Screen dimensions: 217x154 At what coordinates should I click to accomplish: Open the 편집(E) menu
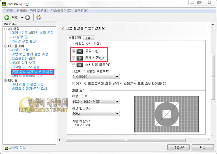coord(22,11)
